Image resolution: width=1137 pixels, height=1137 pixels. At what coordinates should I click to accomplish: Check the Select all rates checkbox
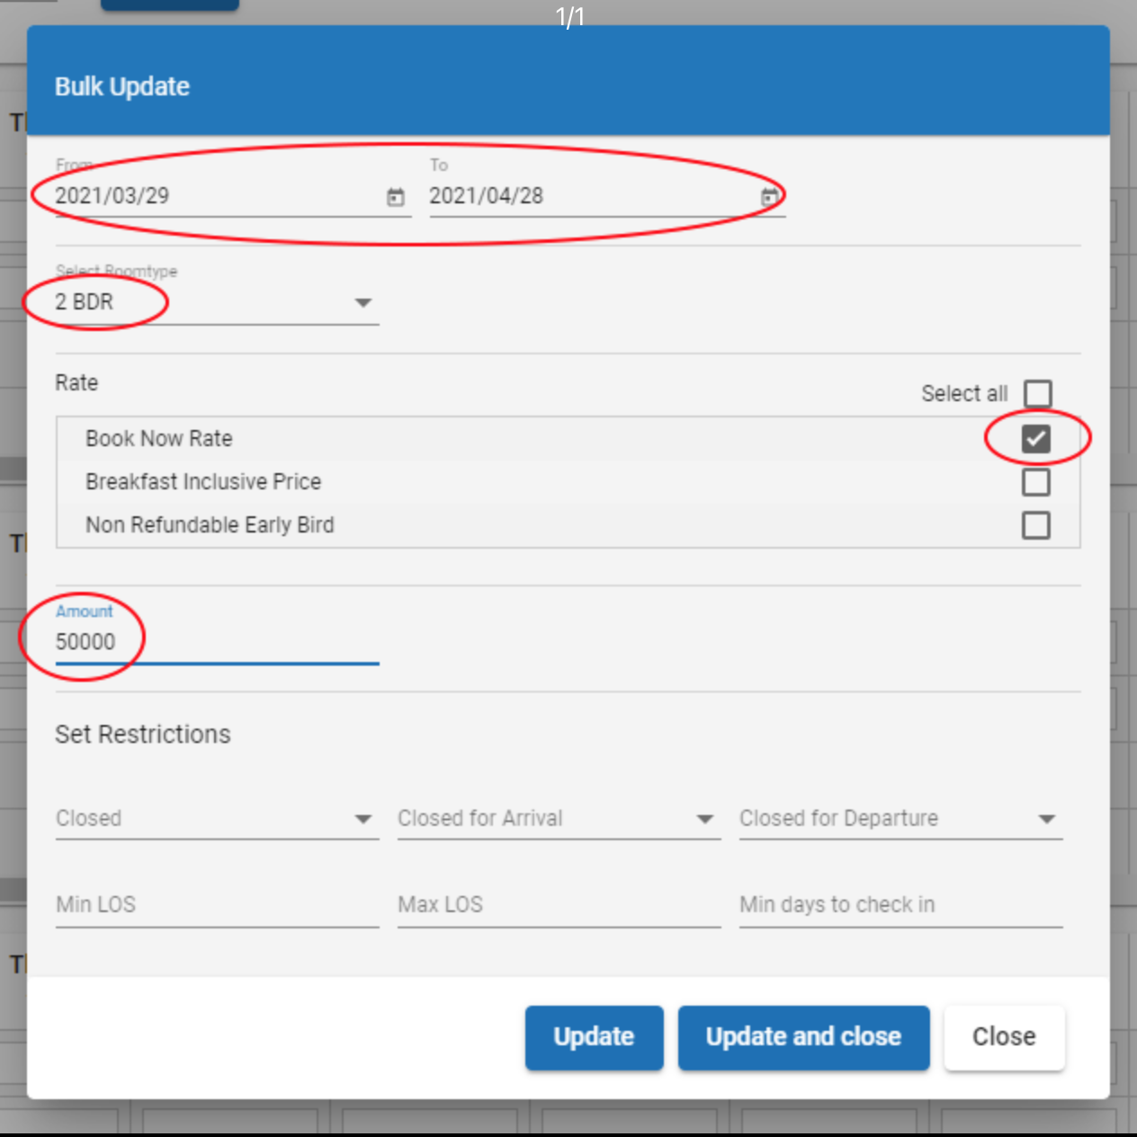(x=1037, y=393)
